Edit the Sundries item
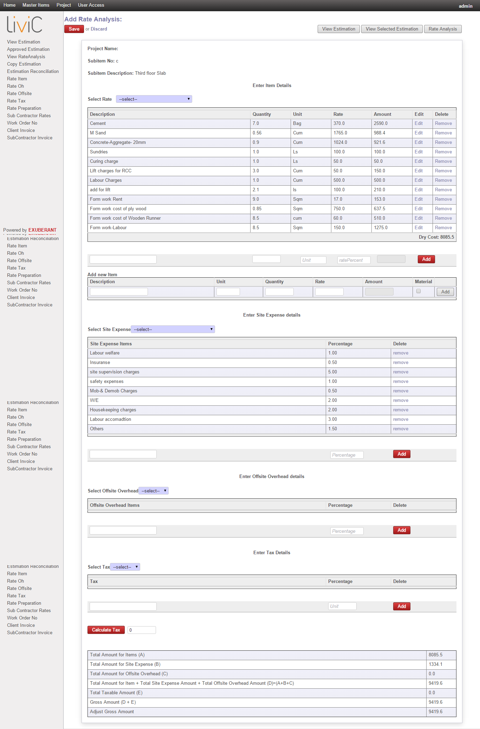This screenshot has height=729, width=480. click(419, 152)
